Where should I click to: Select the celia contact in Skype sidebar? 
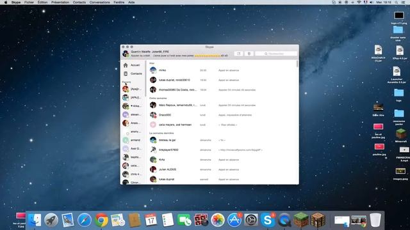point(133,165)
